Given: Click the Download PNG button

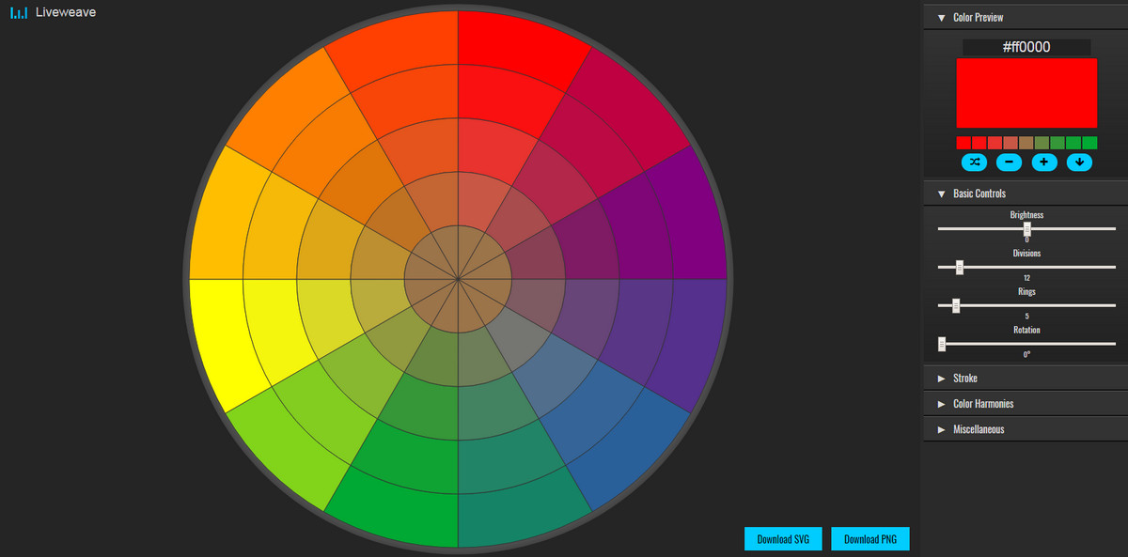Looking at the screenshot, I should [870, 539].
